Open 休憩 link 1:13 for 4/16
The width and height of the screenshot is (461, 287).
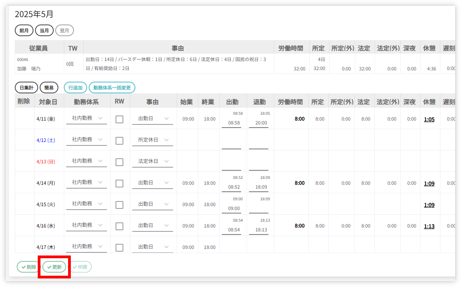click(429, 226)
